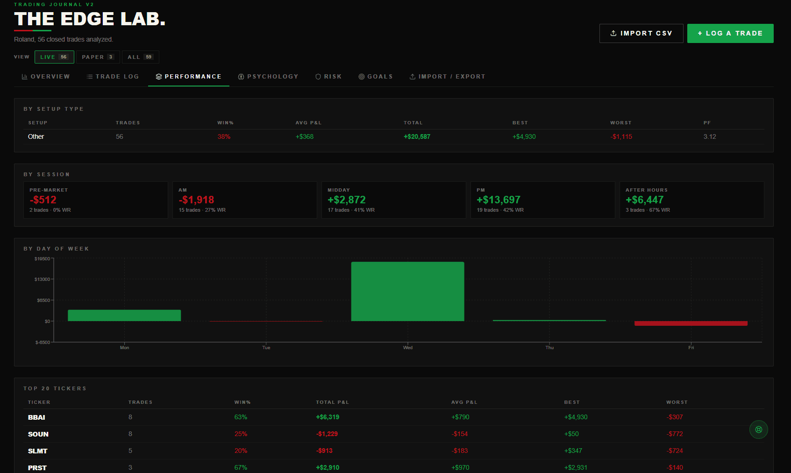
Task: Click the Thursday thin green bar
Action: (x=549, y=321)
